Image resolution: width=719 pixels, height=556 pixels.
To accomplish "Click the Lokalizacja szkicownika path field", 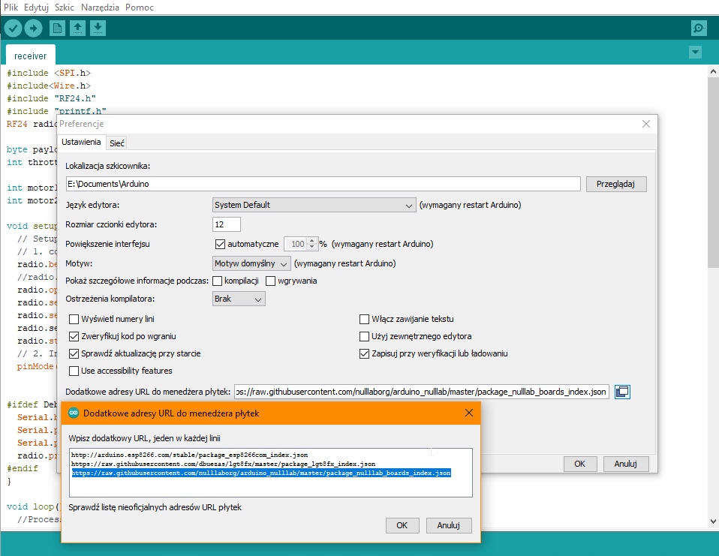I will [323, 184].
